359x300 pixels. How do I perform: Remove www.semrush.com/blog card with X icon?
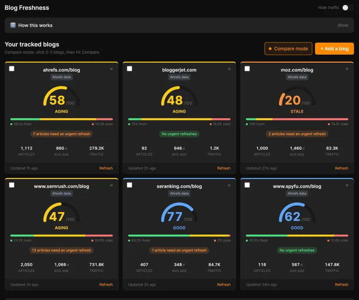pos(111,185)
